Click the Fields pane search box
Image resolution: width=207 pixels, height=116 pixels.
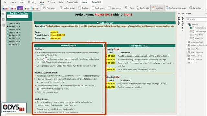point(196,19)
